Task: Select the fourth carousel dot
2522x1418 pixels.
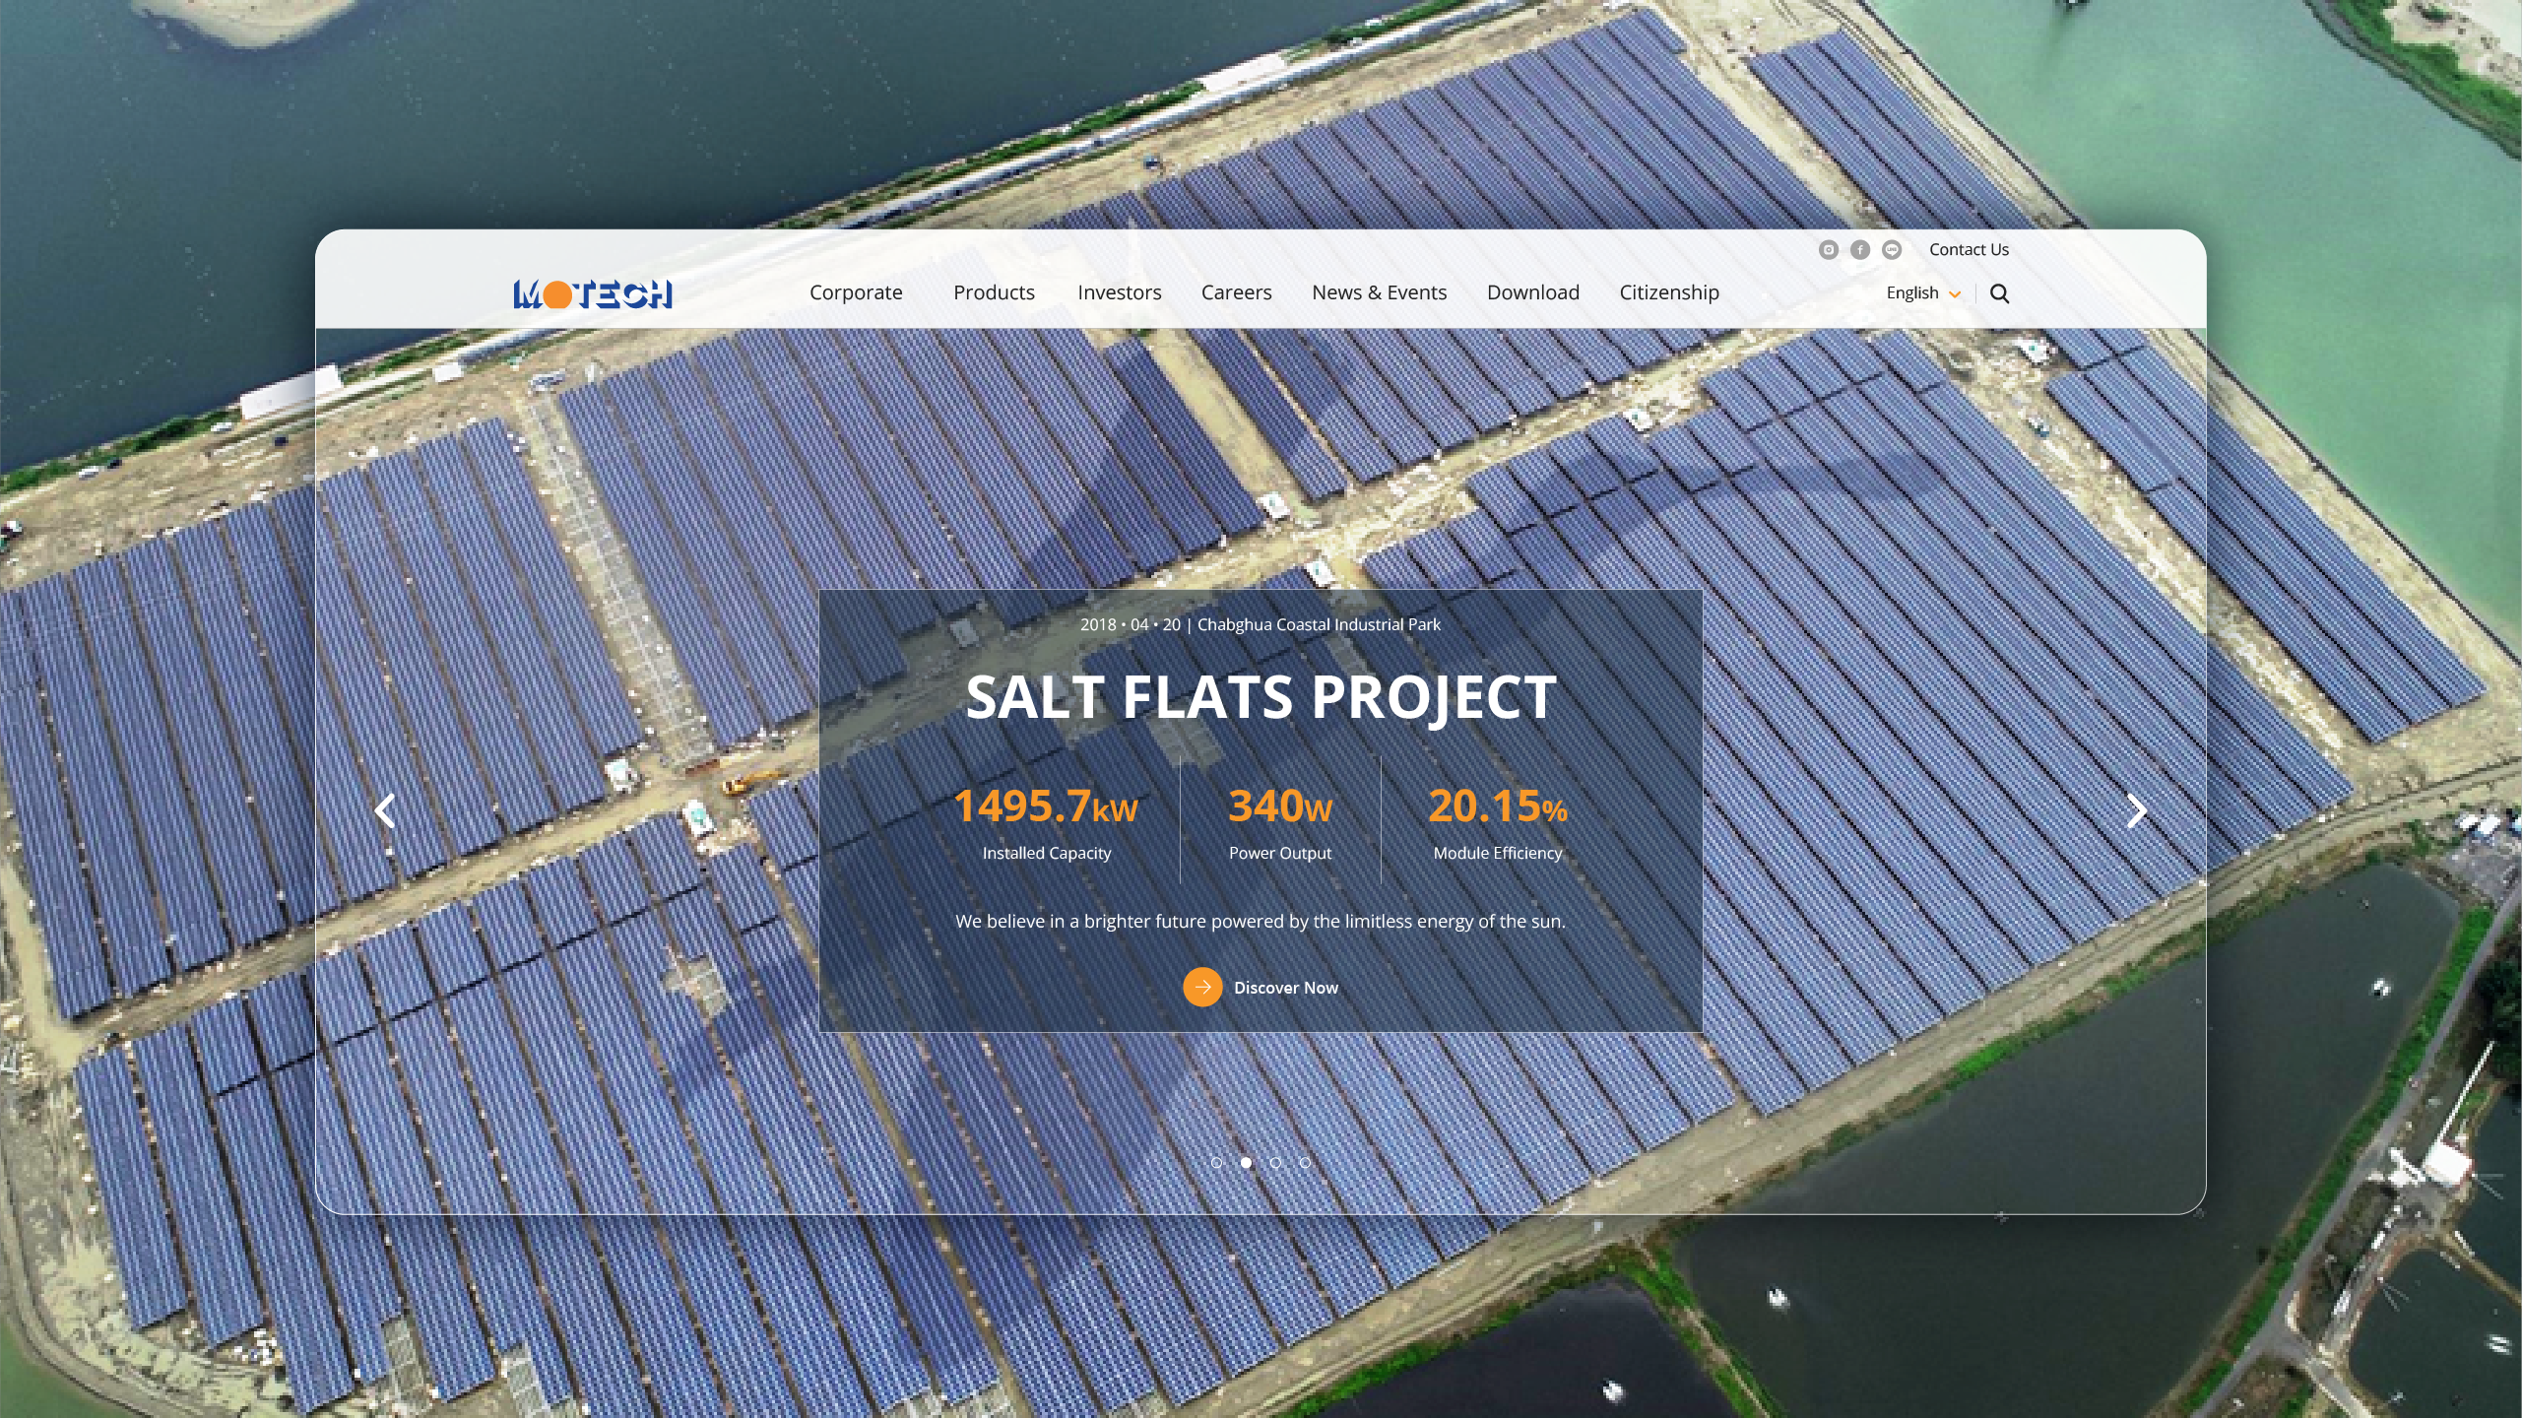Action: point(1305,1163)
